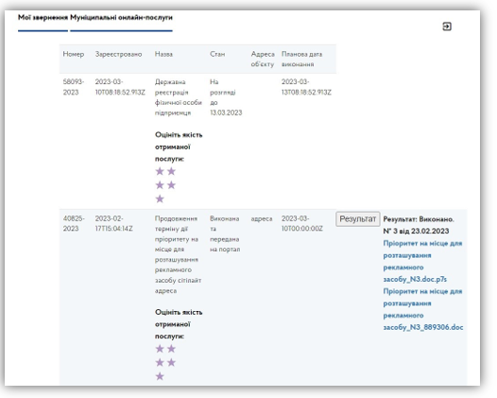Give second request a four-star rating
Image resolution: width=497 pixels, height=398 pixels.
point(171,362)
